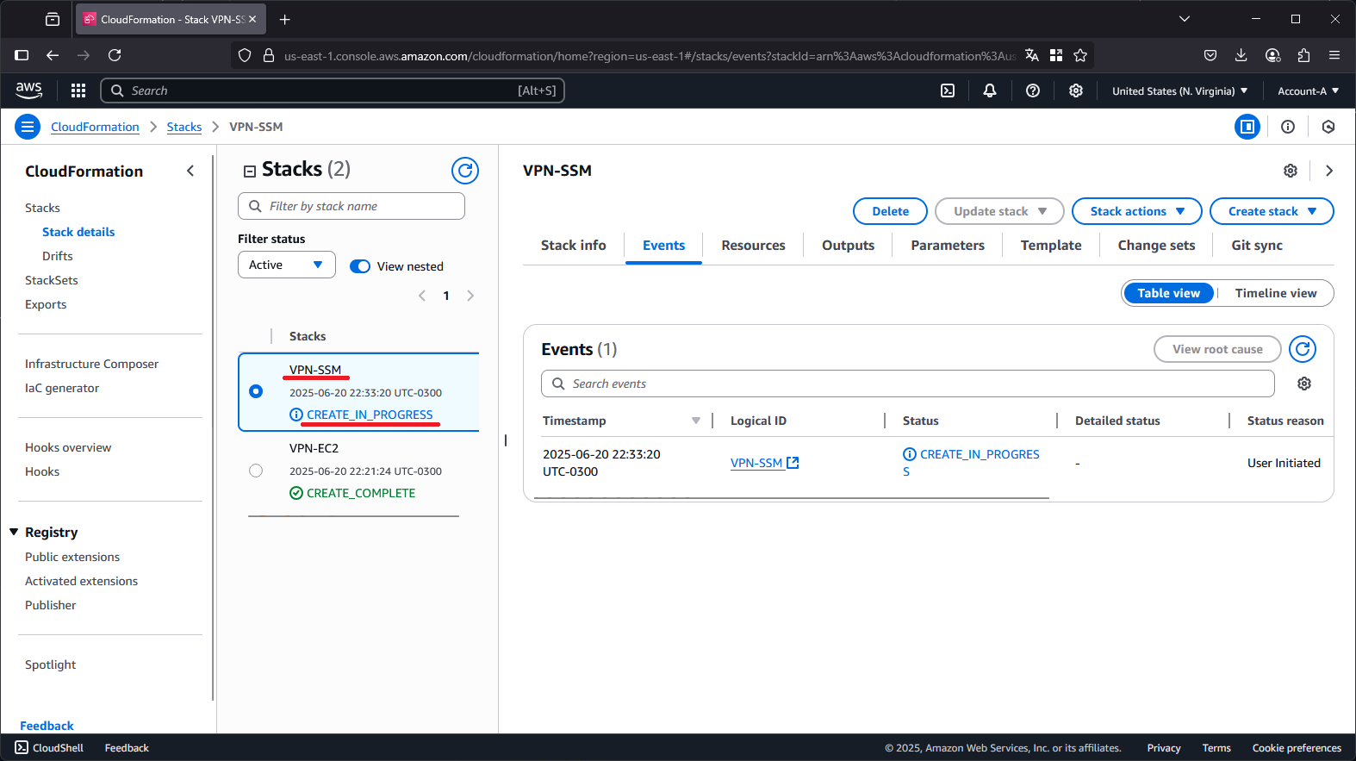
Task: Open the info panel icon
Action: pyautogui.click(x=1288, y=127)
